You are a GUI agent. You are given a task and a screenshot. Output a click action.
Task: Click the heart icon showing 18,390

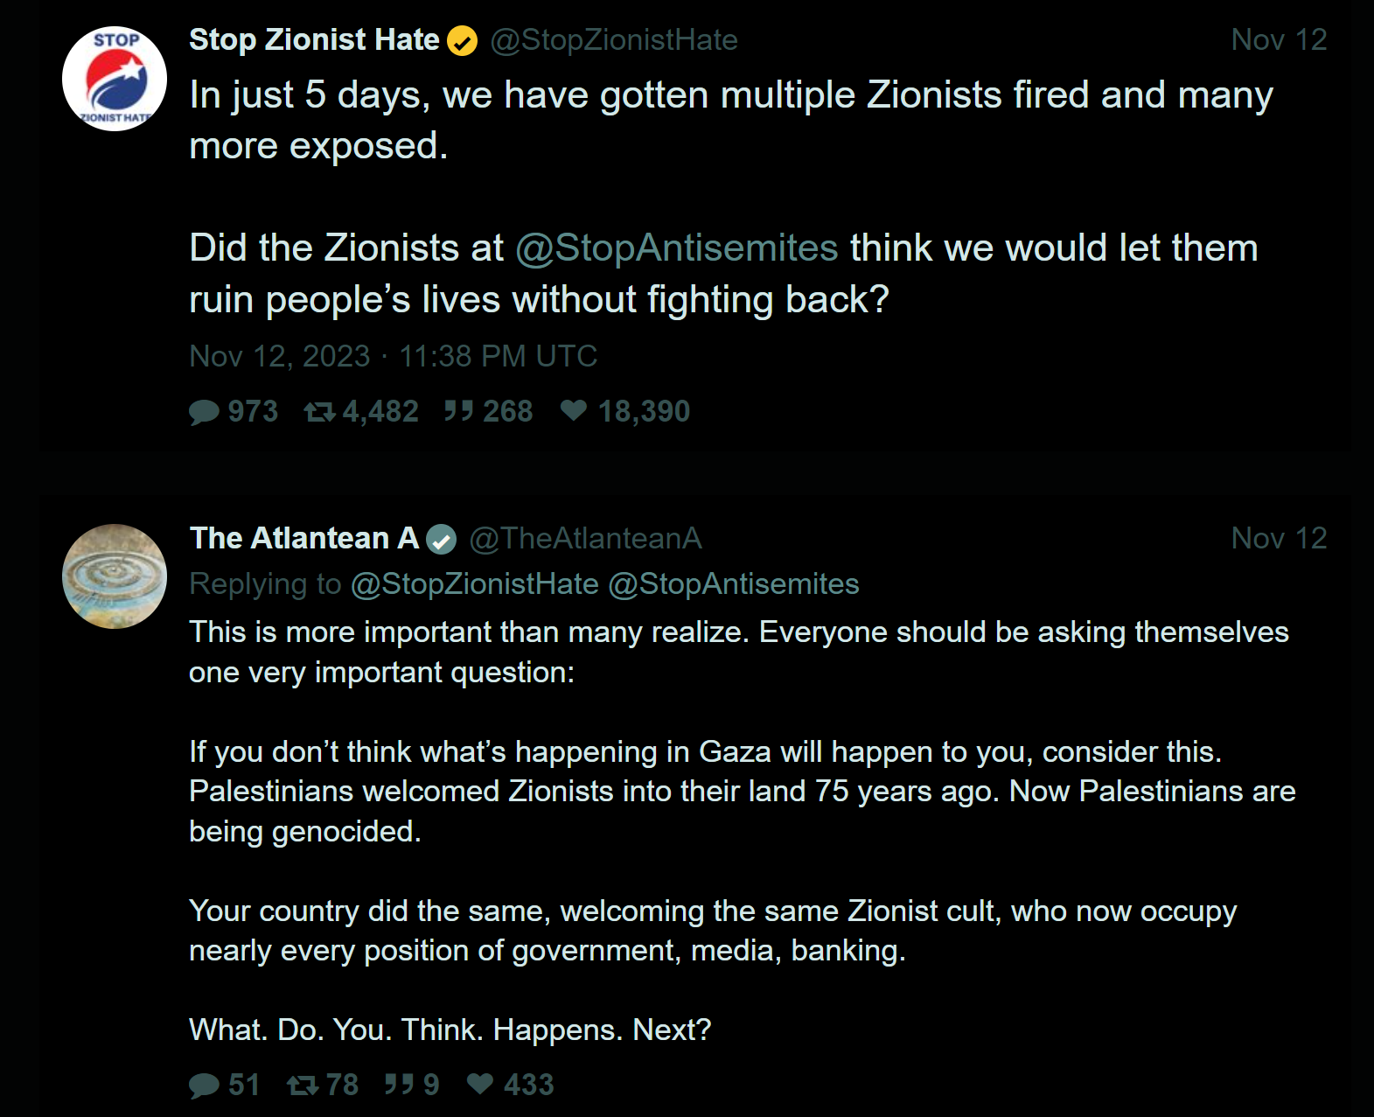(x=574, y=410)
